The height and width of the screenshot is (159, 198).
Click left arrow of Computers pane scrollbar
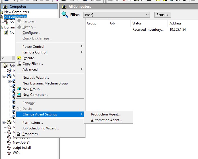(3, 58)
